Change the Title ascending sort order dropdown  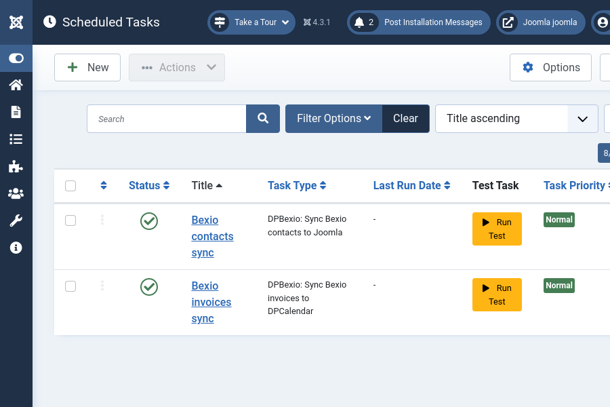pos(516,118)
